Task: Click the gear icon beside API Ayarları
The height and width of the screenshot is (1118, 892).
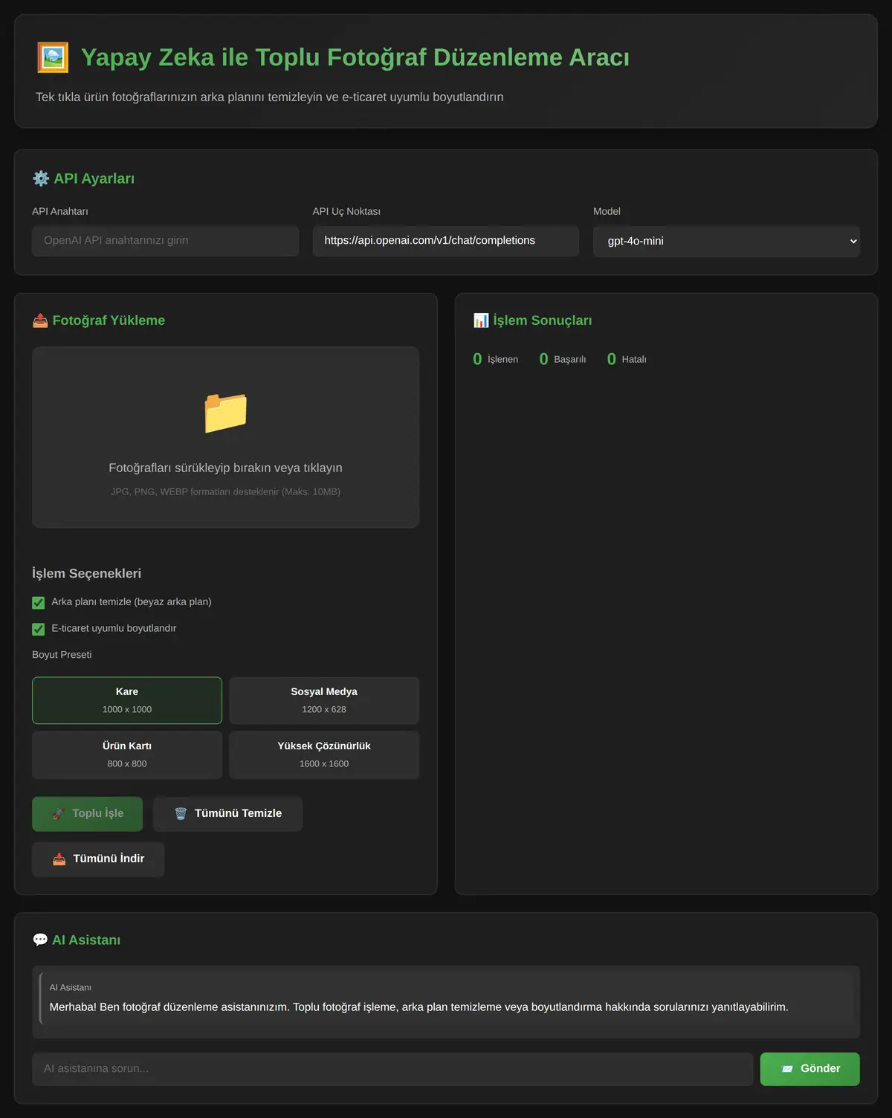Action: pyautogui.click(x=41, y=178)
